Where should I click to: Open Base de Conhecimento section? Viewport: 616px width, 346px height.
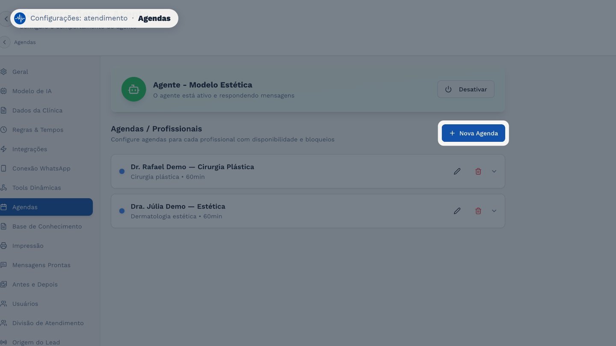click(46, 226)
